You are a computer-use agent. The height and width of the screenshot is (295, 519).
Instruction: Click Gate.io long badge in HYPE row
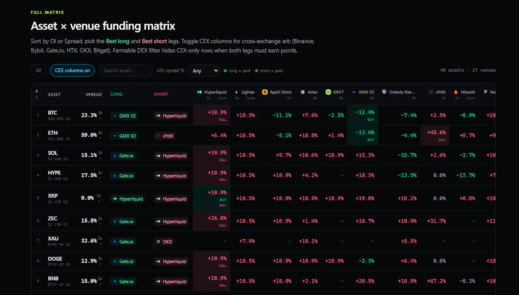click(x=123, y=176)
